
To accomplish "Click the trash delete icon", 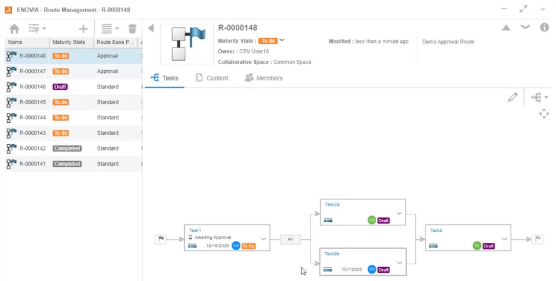I will pos(132,28).
